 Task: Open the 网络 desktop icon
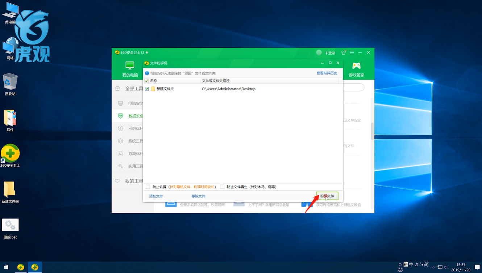10,49
